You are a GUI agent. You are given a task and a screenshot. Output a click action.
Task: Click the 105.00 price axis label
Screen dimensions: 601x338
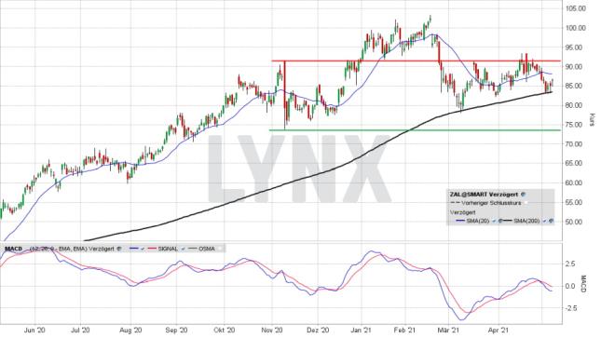pos(576,8)
